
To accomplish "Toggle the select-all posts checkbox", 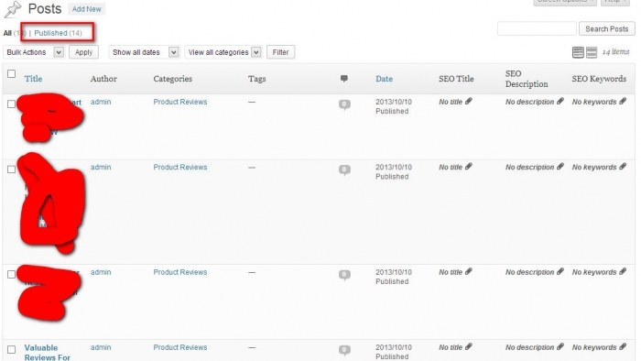I will point(11,74).
